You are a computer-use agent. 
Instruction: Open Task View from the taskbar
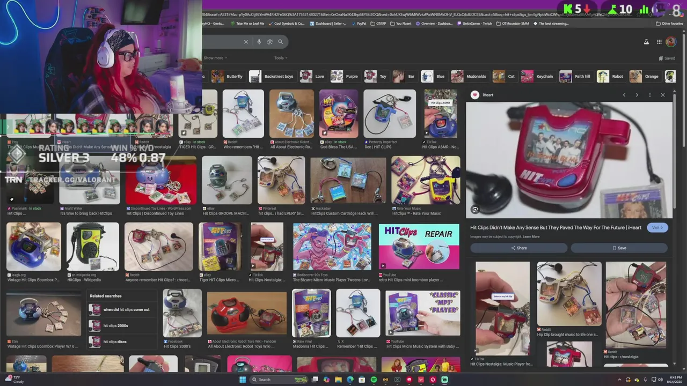point(315,380)
